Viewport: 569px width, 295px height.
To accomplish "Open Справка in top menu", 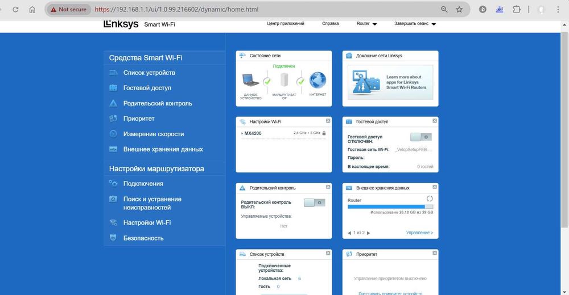I will tap(330, 23).
